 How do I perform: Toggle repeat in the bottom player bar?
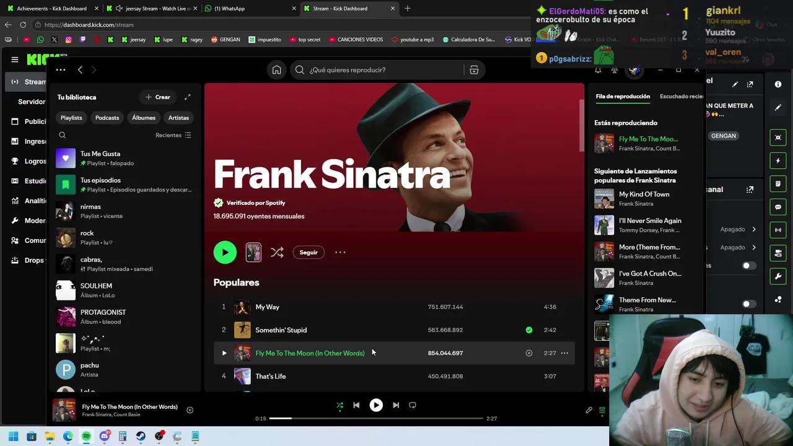pos(413,405)
